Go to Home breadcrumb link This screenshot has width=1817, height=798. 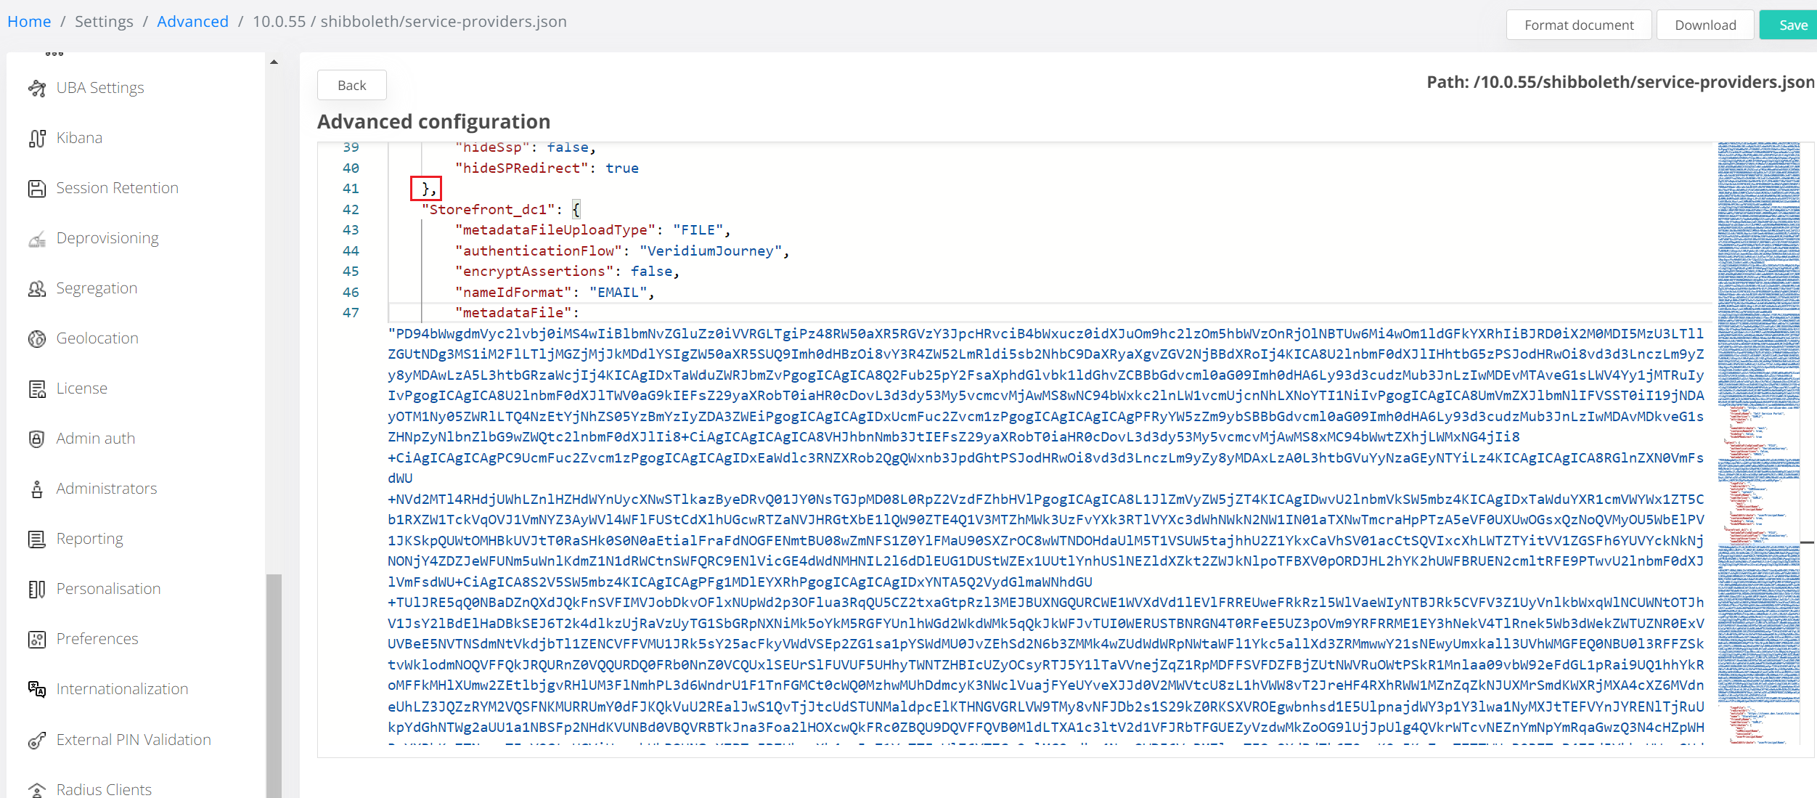29,21
